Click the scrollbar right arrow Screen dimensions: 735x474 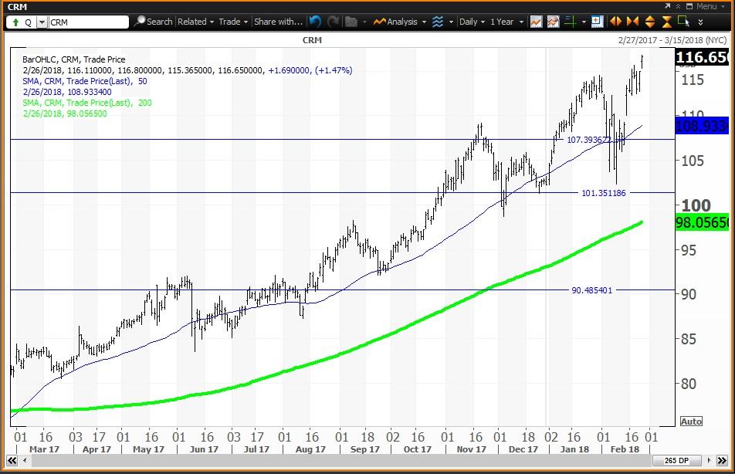[x=710, y=460]
